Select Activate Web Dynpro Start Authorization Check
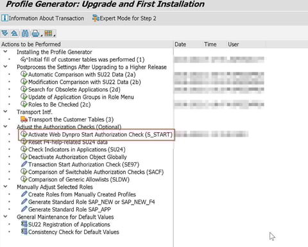 pyautogui.click(x=100, y=135)
